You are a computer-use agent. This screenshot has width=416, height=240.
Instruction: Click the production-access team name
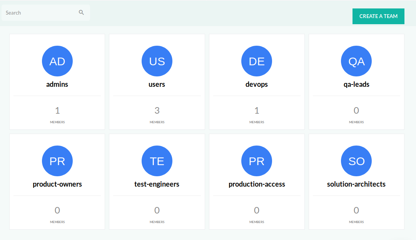click(x=257, y=184)
